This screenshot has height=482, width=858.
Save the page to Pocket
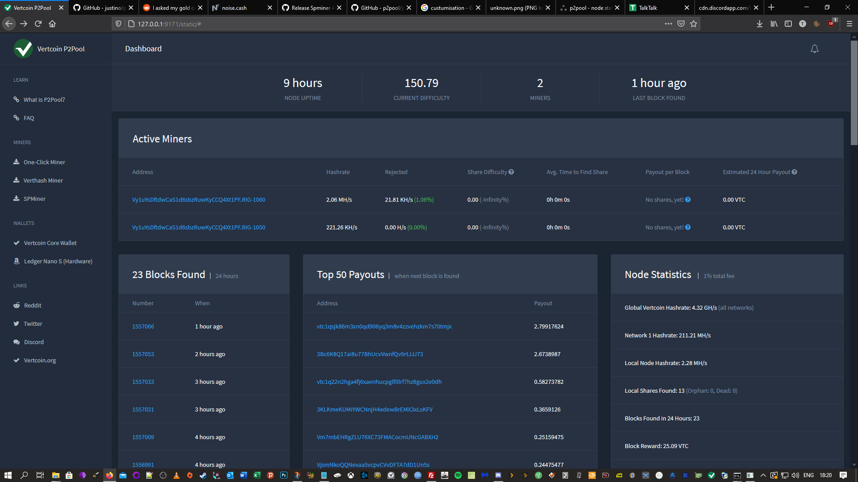(681, 24)
